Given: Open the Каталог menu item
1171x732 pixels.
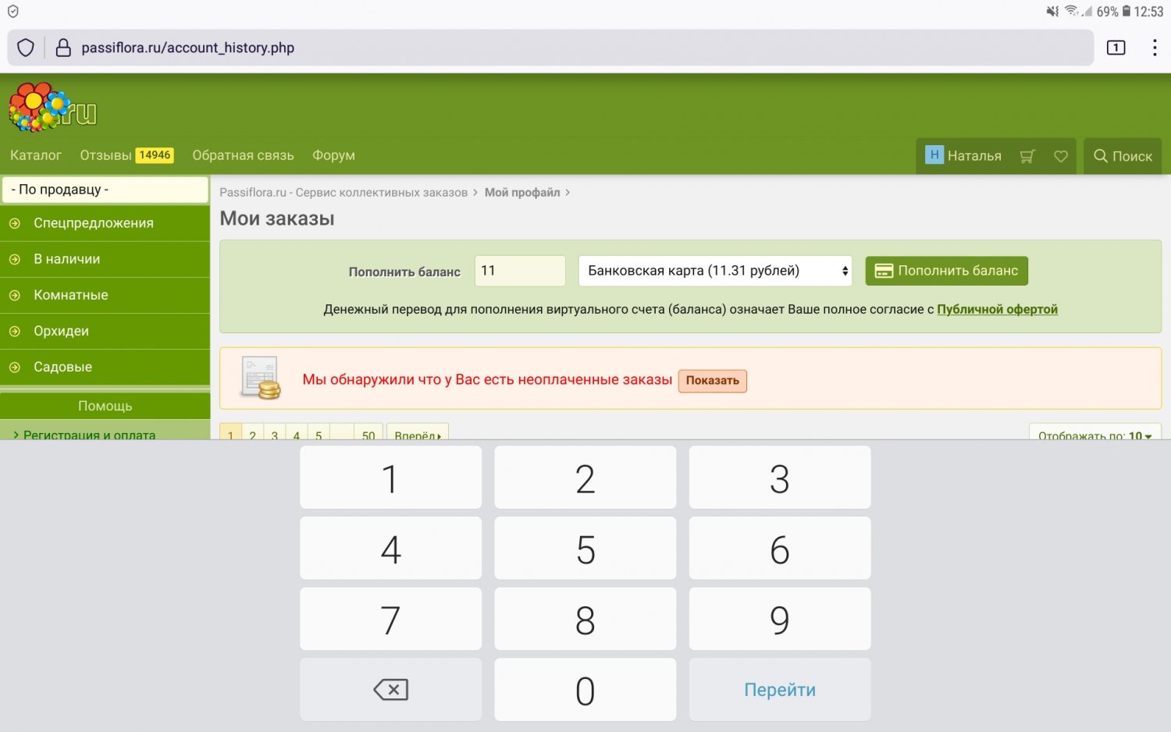Looking at the screenshot, I should click(36, 155).
